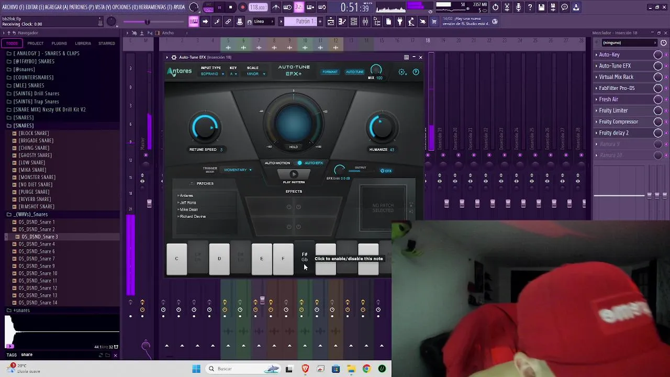This screenshot has height=377, width=670.
Task: Click the link chain icon in the toolbar
Action: (228, 21)
